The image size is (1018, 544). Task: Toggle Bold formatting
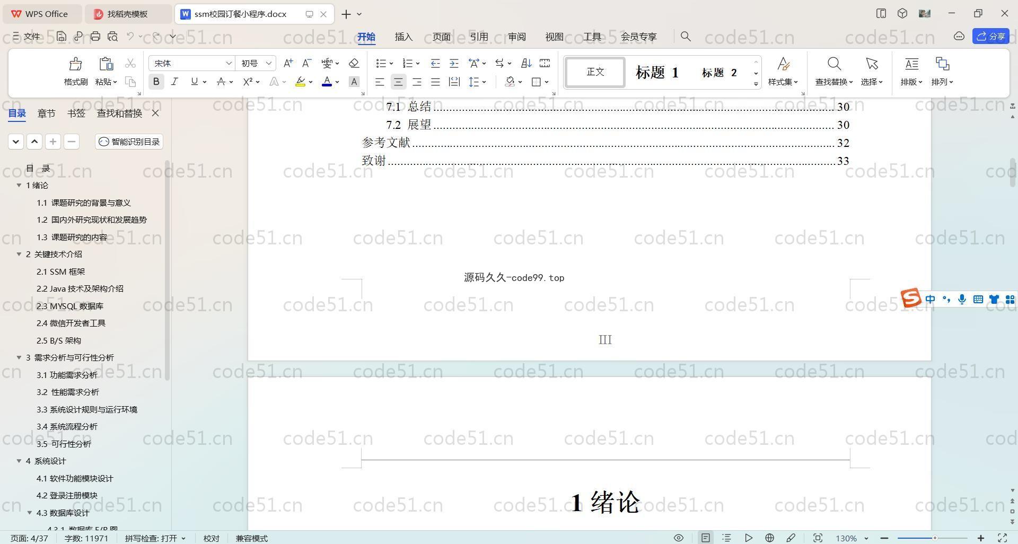click(156, 82)
